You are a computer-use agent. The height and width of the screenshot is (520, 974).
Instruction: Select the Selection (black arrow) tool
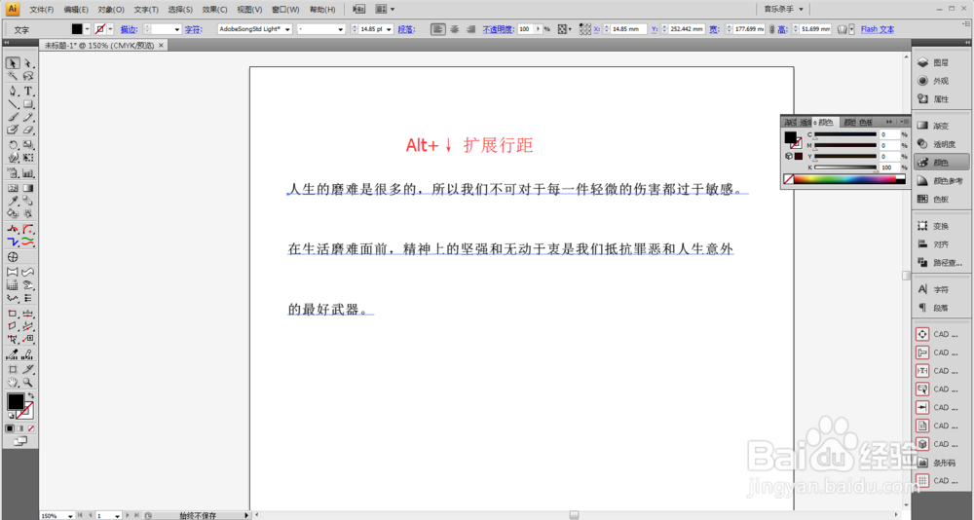(x=13, y=63)
